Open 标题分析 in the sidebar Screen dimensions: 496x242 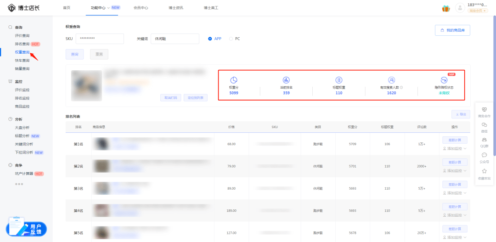[x=22, y=136]
